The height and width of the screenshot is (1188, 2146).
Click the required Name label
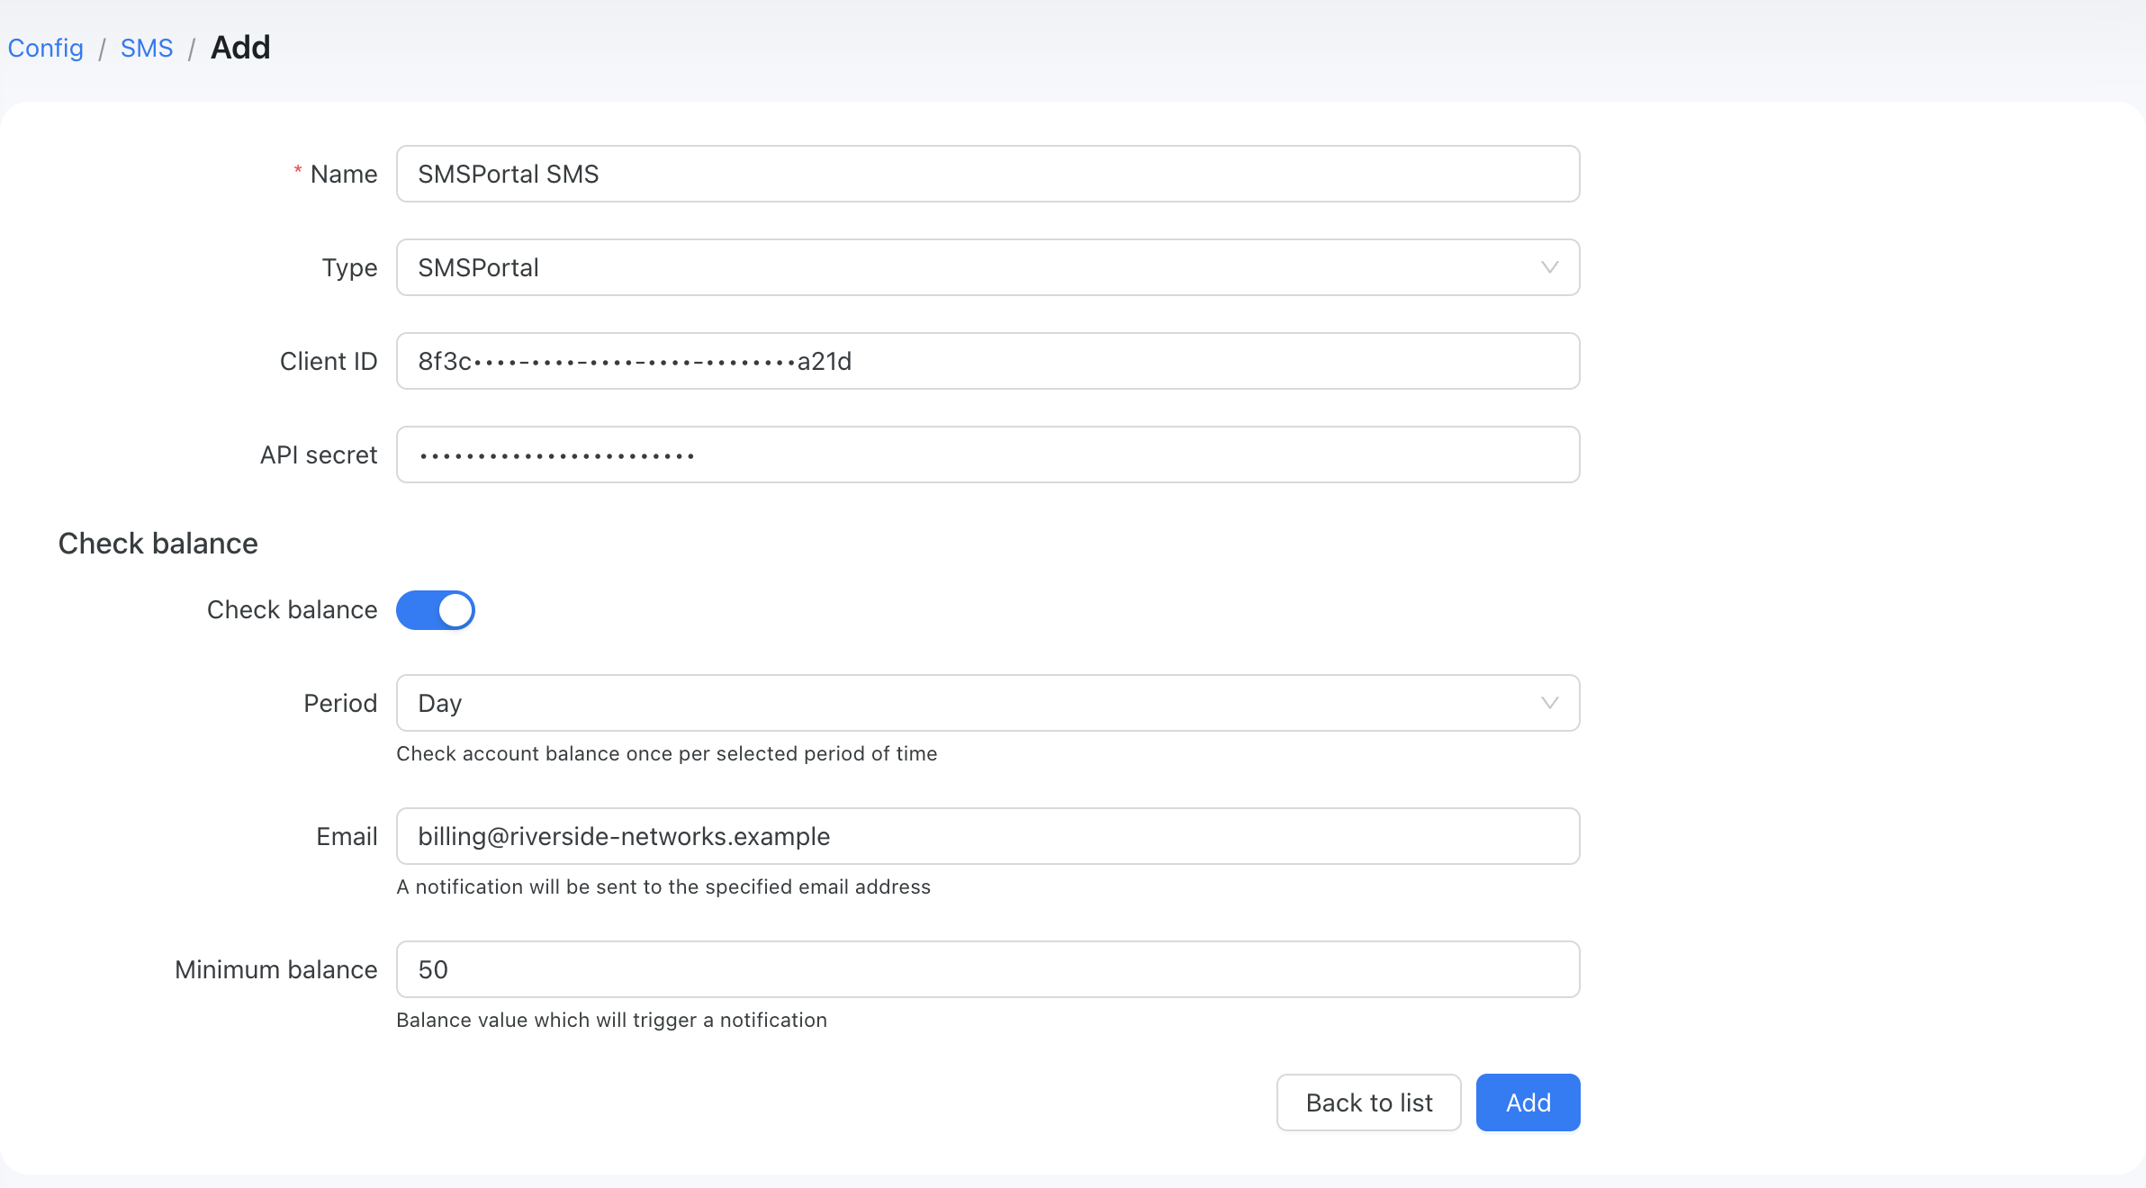(335, 174)
